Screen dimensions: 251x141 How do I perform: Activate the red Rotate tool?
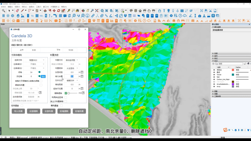point(59,11)
